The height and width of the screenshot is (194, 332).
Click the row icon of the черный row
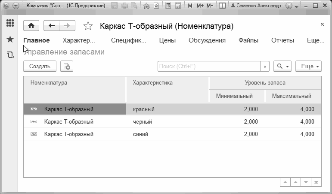(x=34, y=121)
